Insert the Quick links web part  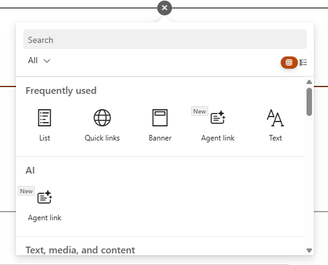(x=102, y=125)
